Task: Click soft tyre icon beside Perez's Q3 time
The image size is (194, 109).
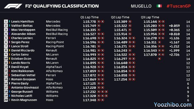Action: pos(159,42)
